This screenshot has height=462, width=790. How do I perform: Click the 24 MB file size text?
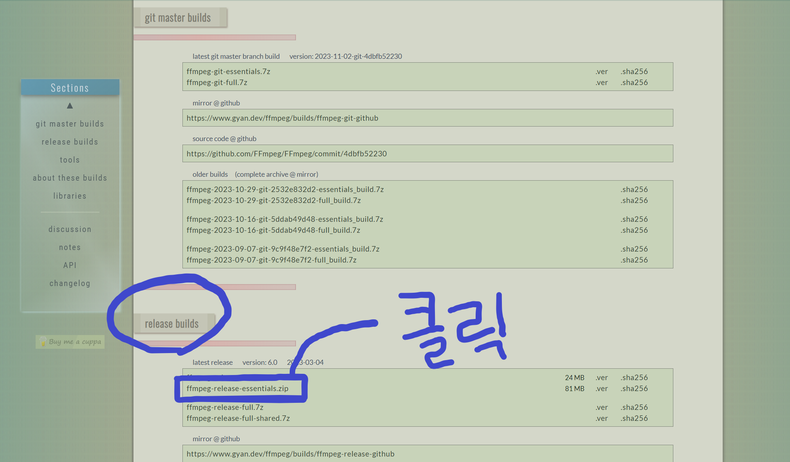click(574, 377)
